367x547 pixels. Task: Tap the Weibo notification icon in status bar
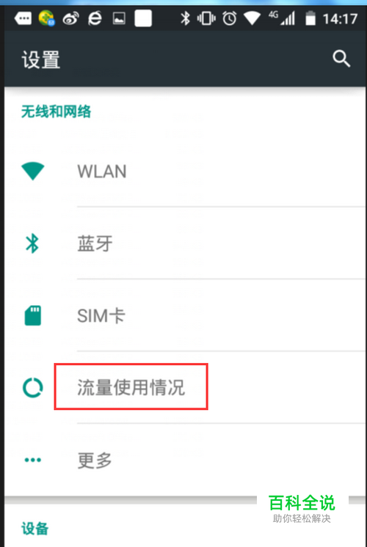[x=71, y=18]
